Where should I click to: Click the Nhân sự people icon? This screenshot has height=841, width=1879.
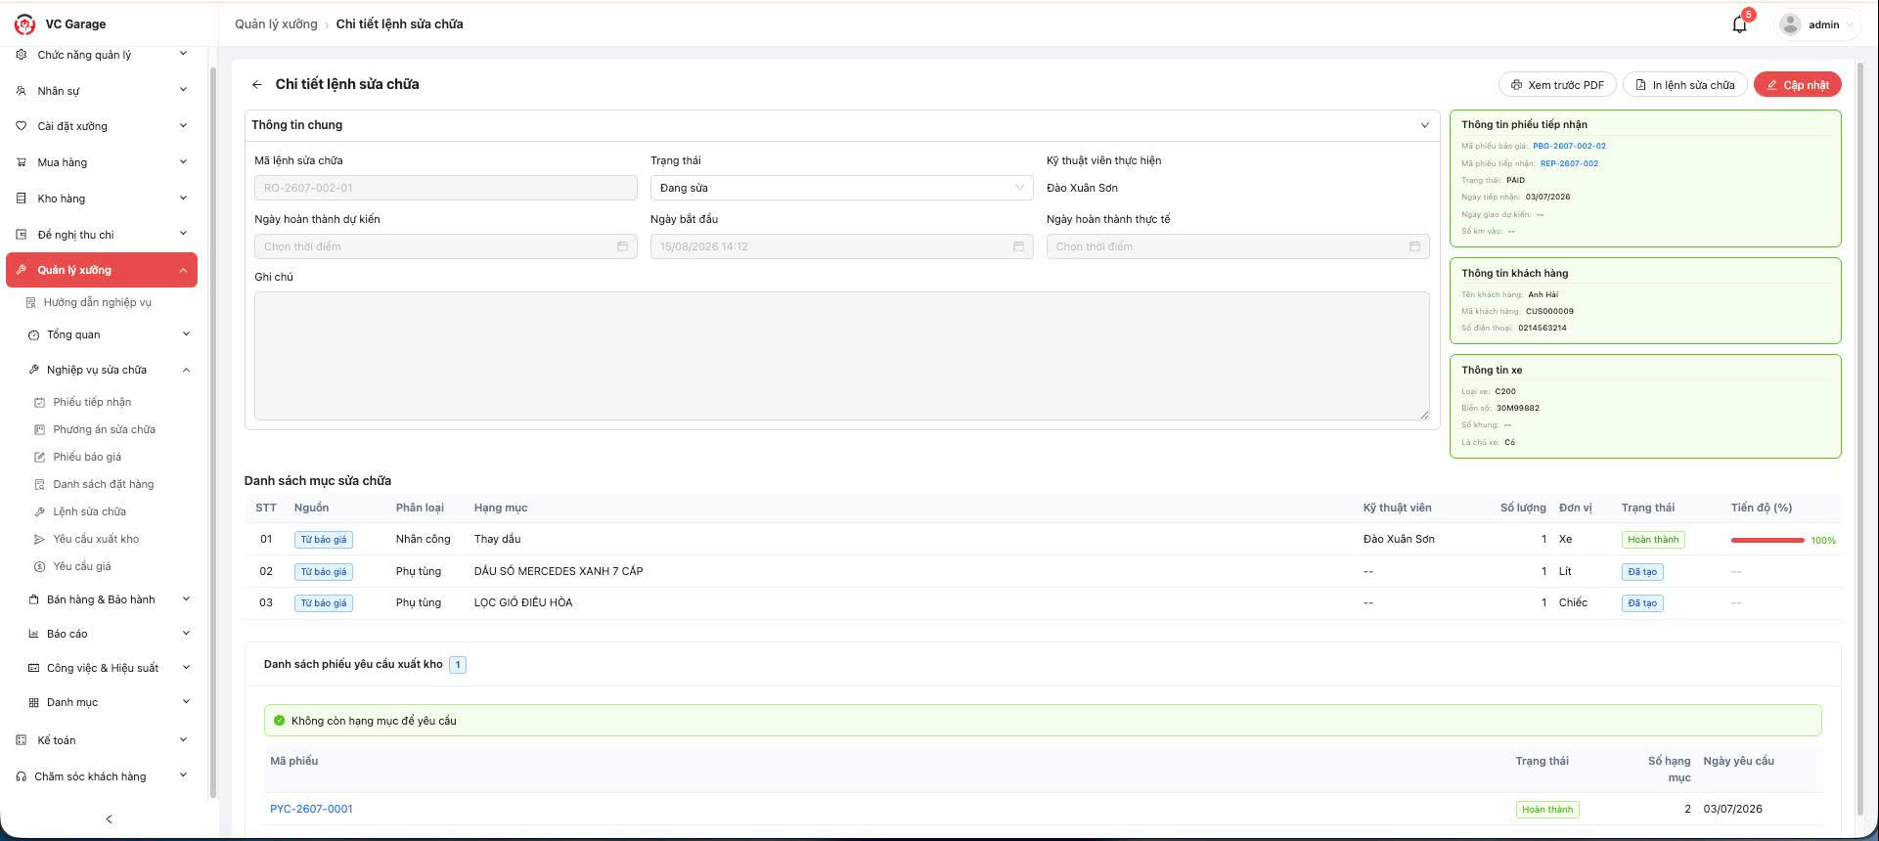[22, 91]
